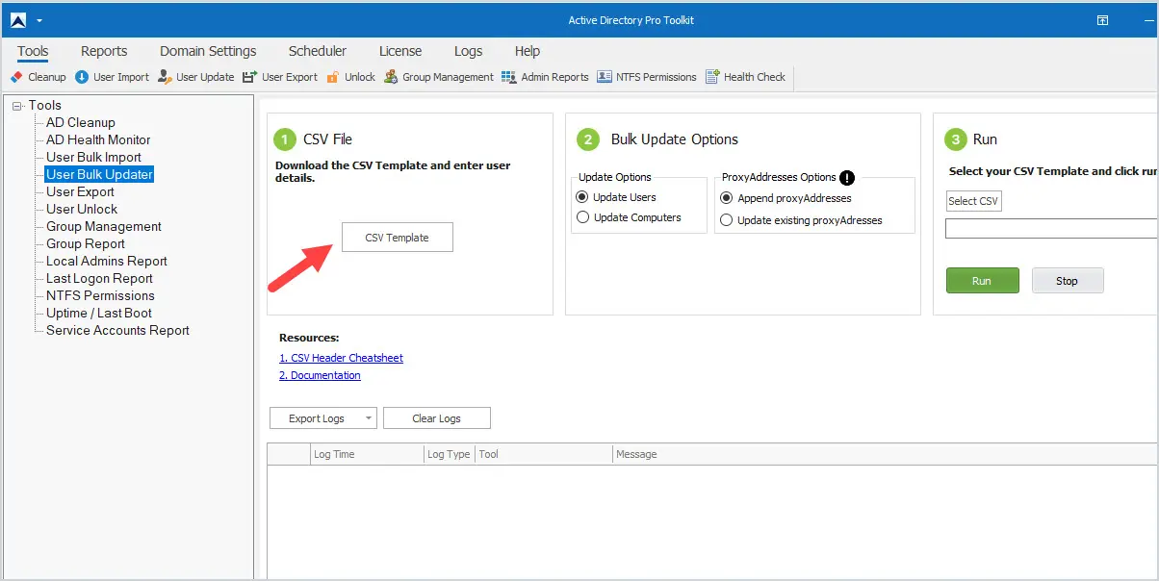Select Group Management in the tree
The height and width of the screenshot is (581, 1159).
click(x=104, y=227)
